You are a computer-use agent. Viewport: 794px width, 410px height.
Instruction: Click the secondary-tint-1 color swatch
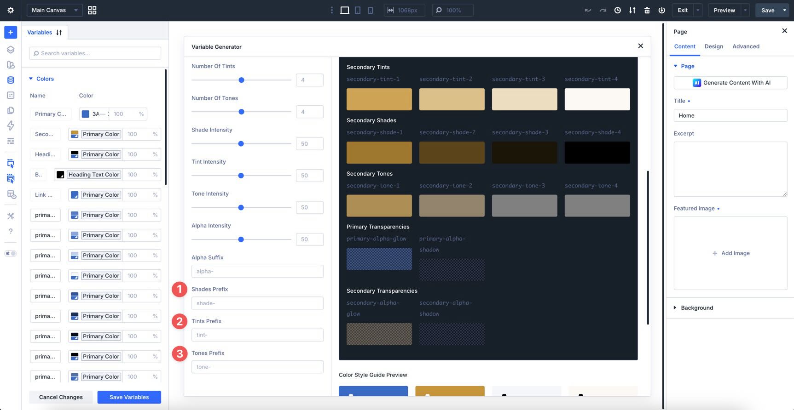[x=379, y=99]
